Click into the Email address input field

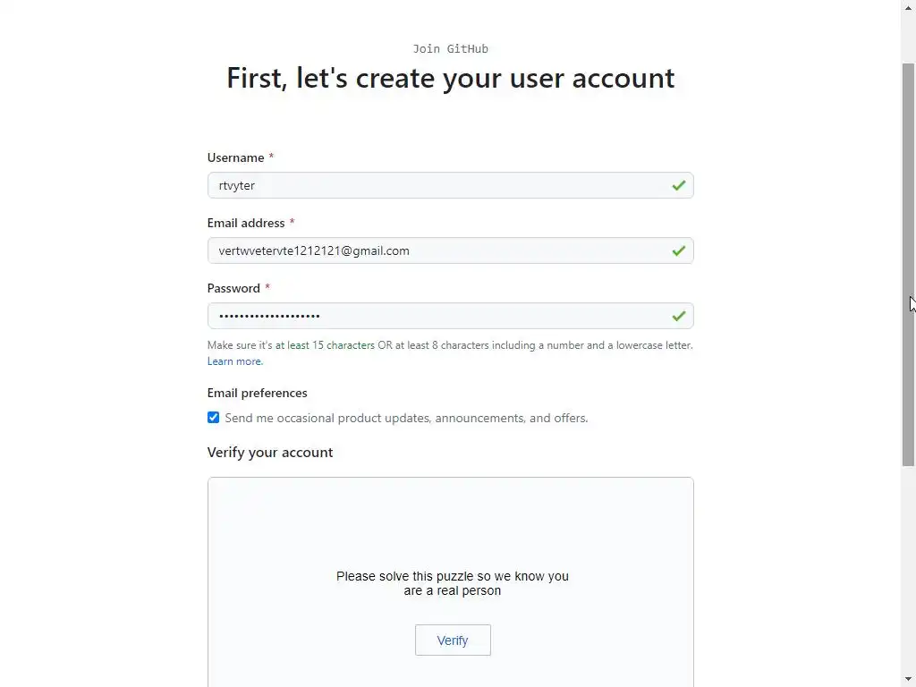pos(438,250)
